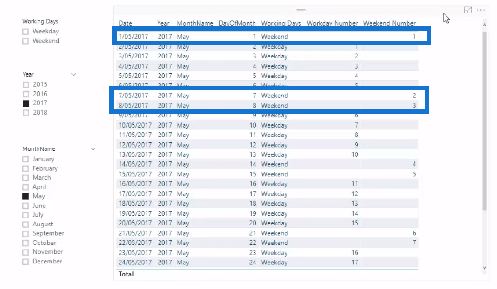497x289 pixels.
Task: Tick the Weekday checkbox
Action: click(x=25, y=32)
